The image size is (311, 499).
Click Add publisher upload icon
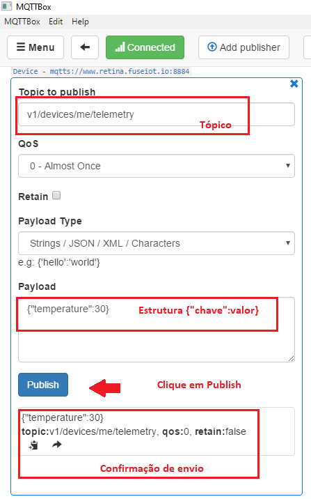click(x=212, y=47)
